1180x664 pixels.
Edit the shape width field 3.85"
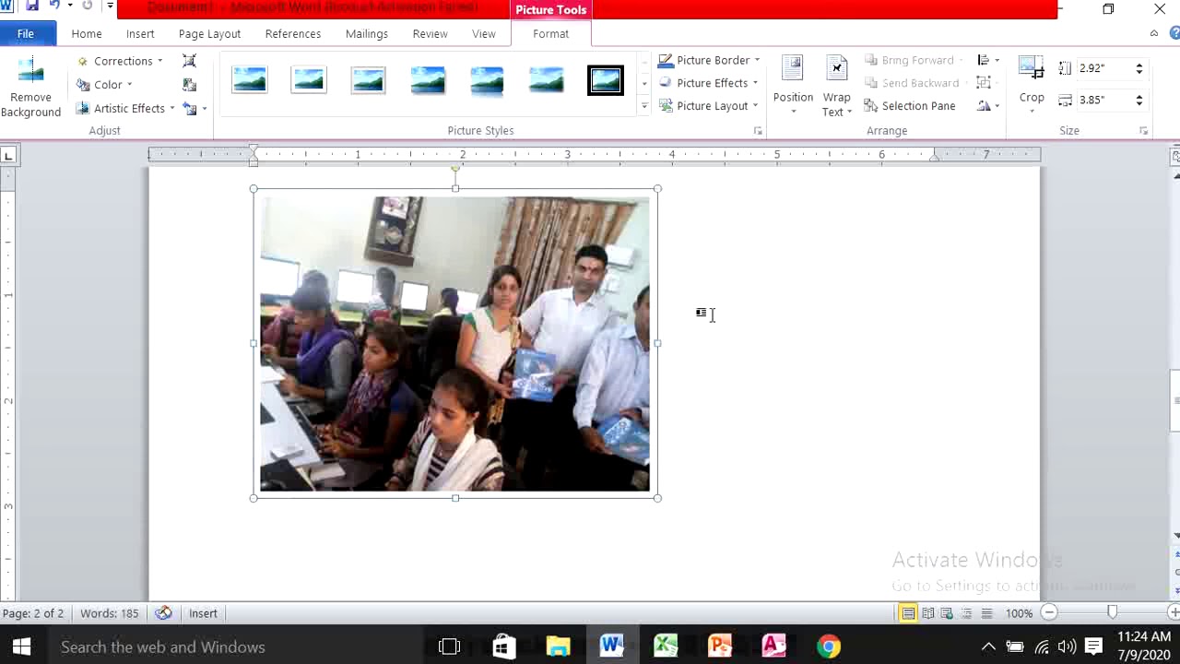coord(1103,100)
